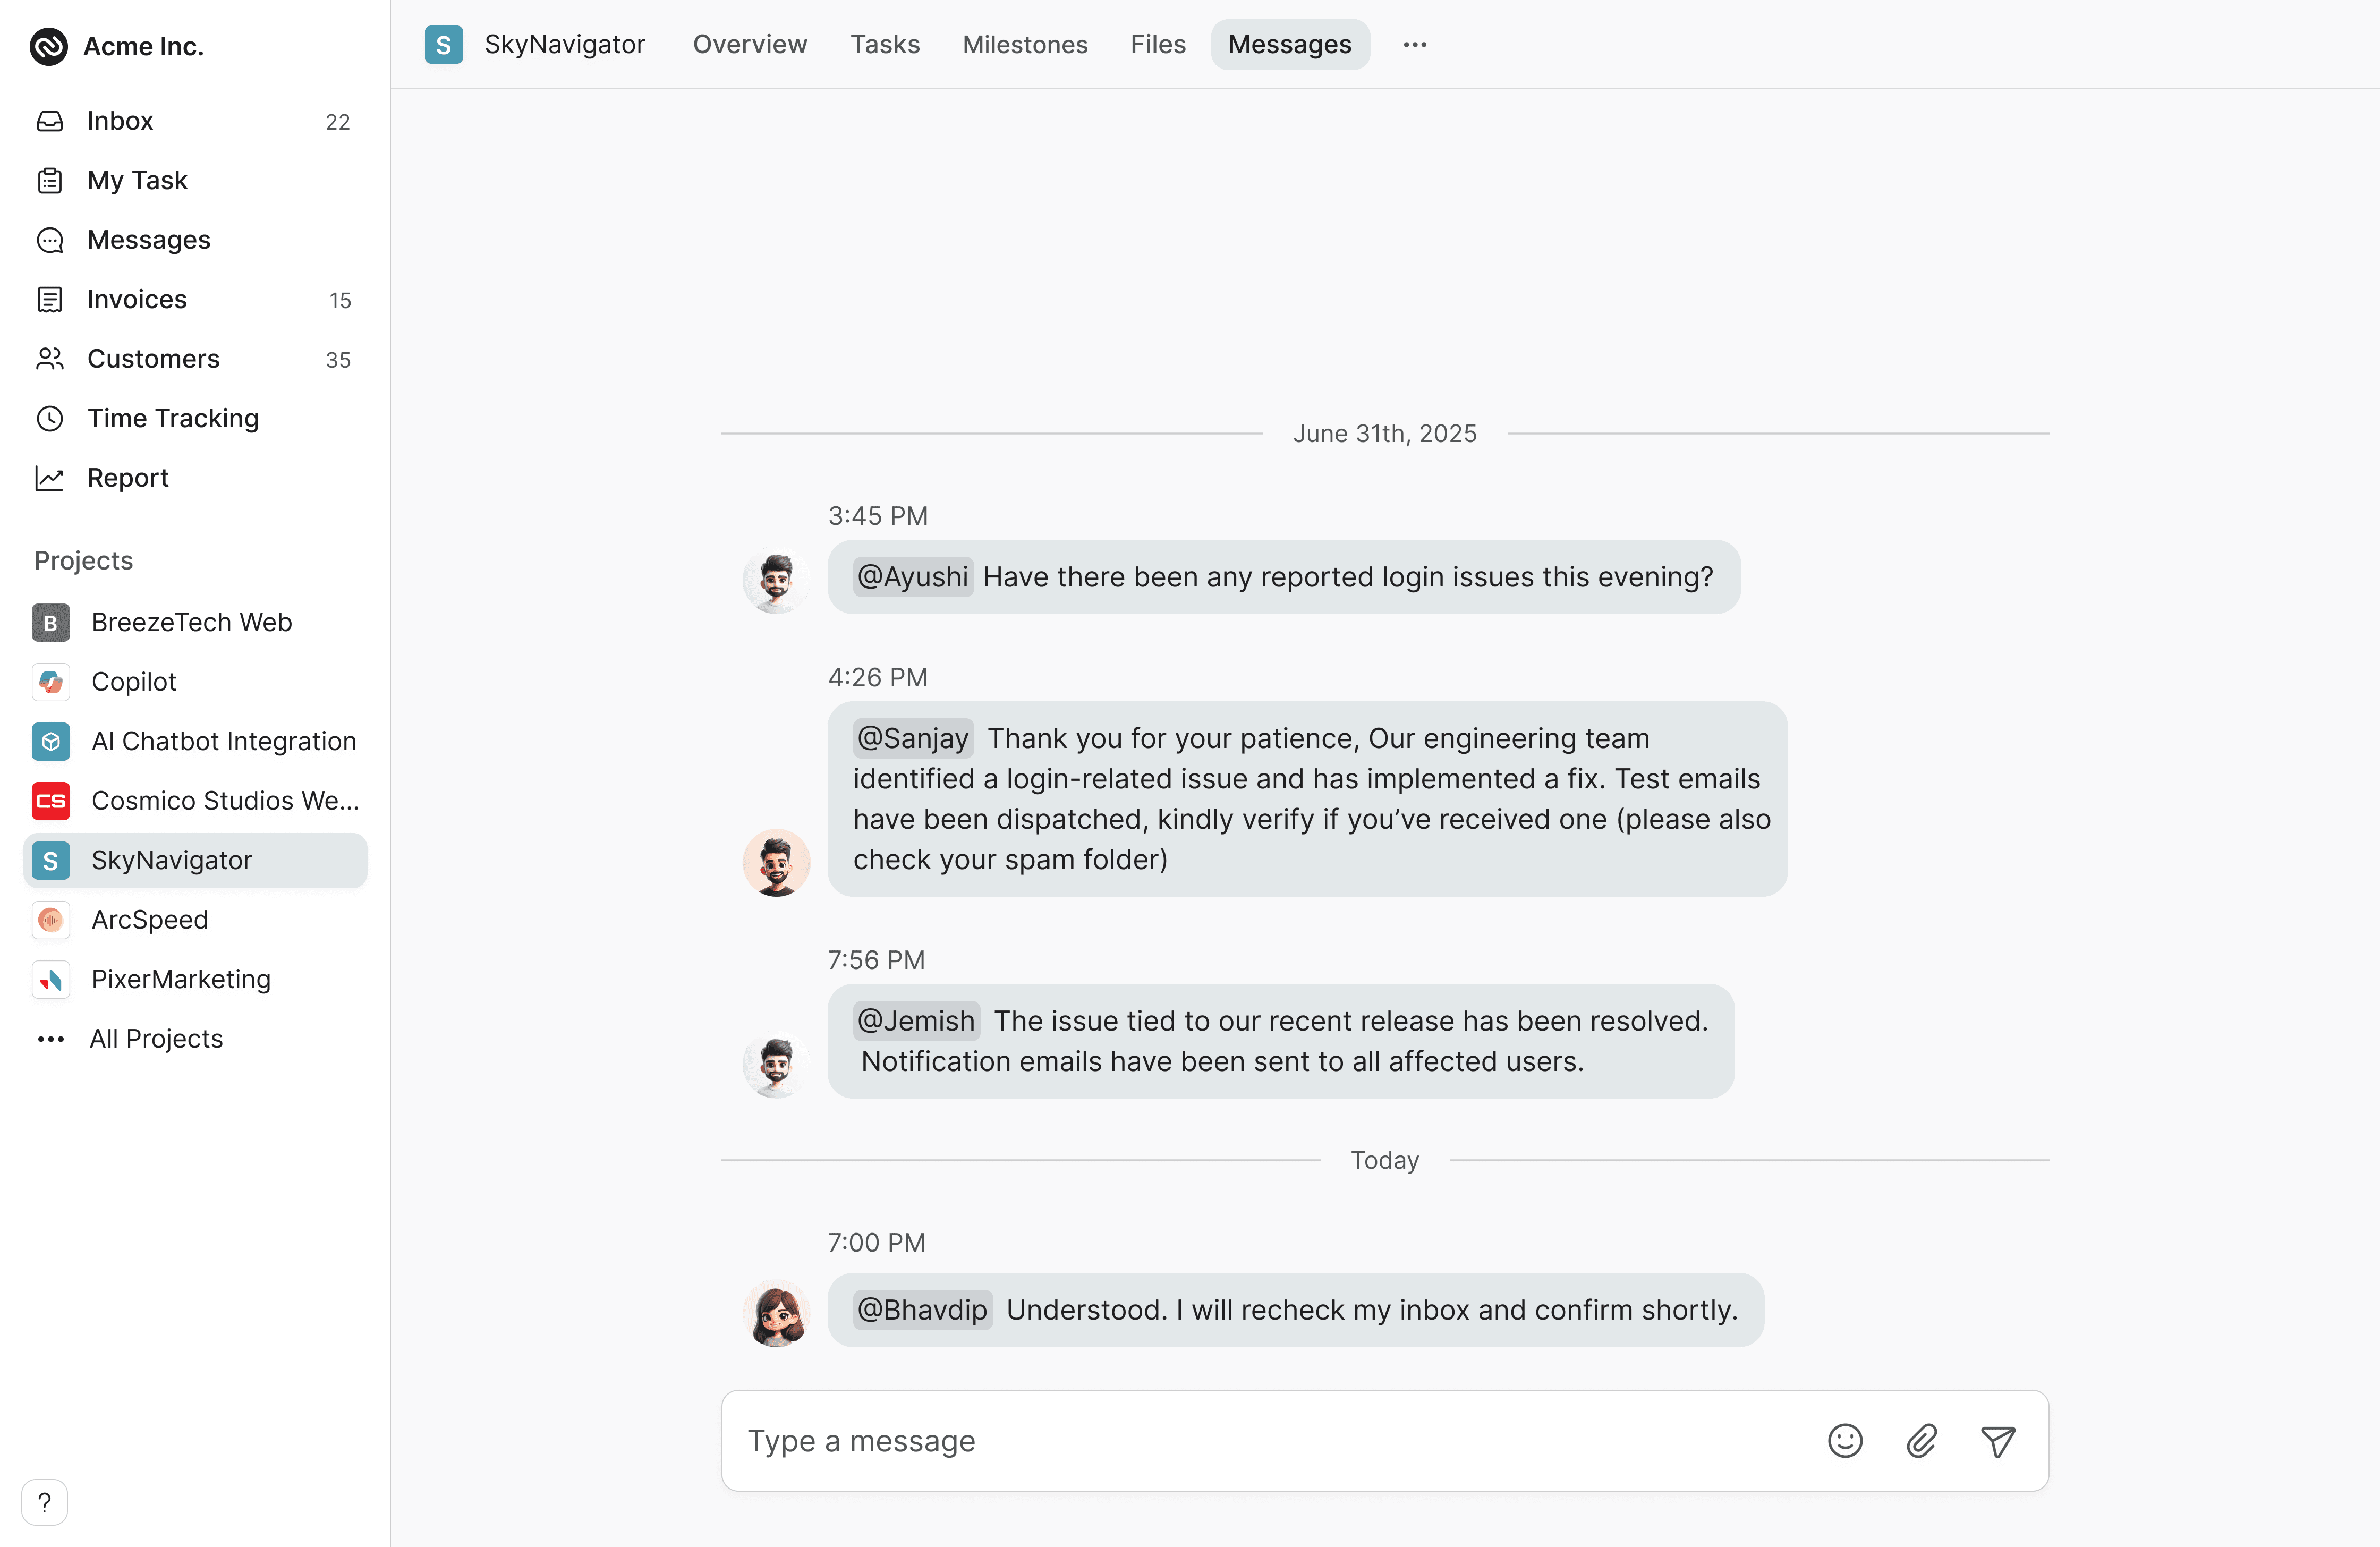This screenshot has width=2380, height=1547.
Task: Open the Files tab
Action: coord(1157,45)
